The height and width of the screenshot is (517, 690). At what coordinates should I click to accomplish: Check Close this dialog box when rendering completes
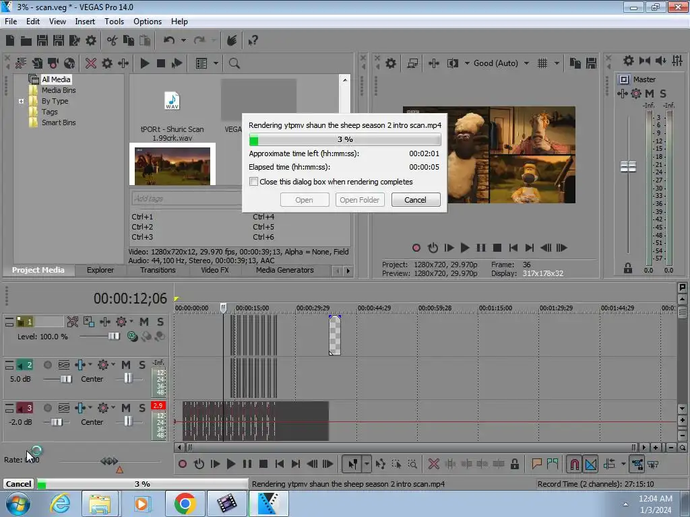(x=253, y=182)
